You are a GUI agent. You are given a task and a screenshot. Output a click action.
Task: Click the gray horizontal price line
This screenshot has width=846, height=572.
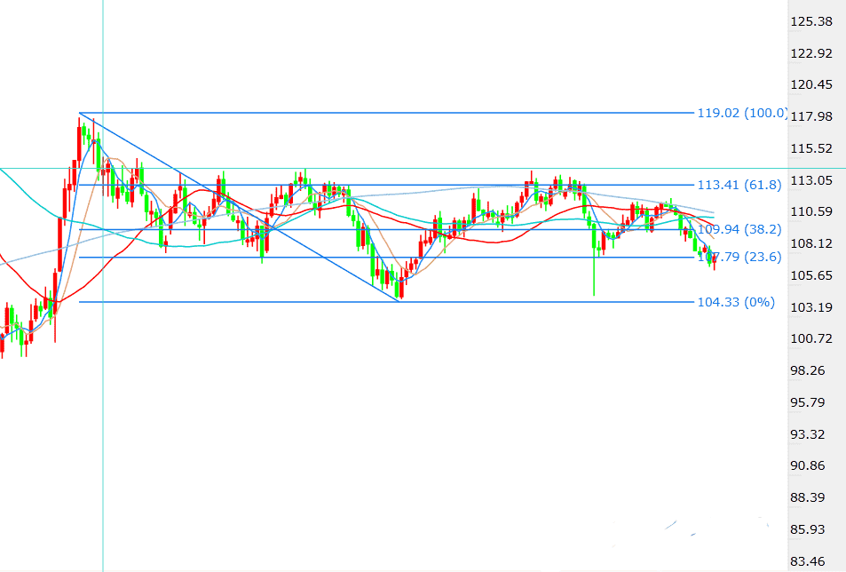(444, 168)
